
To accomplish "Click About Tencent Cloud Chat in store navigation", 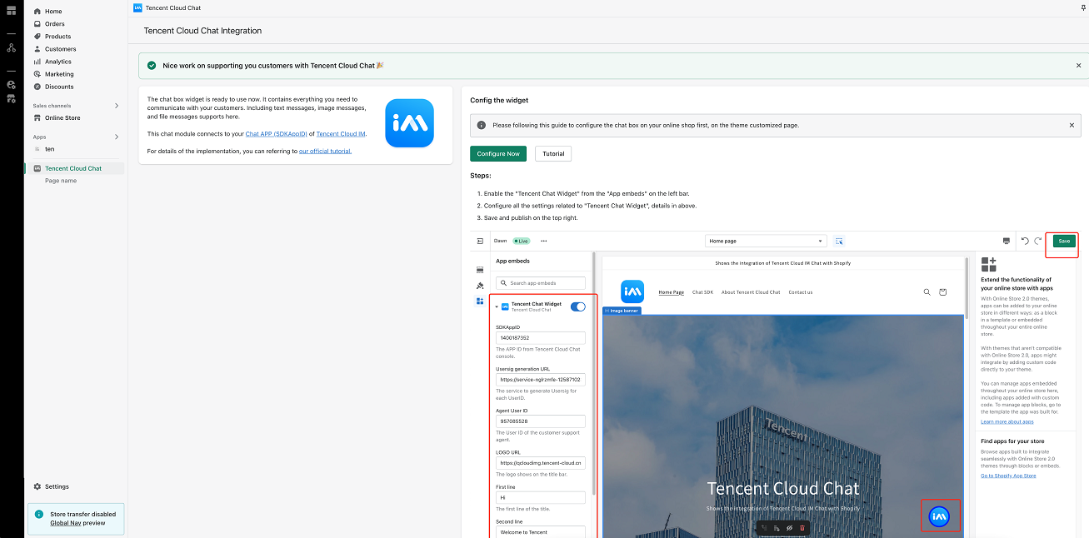I will [751, 292].
